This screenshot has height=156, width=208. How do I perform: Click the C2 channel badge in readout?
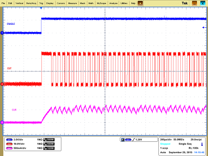click(9, 144)
